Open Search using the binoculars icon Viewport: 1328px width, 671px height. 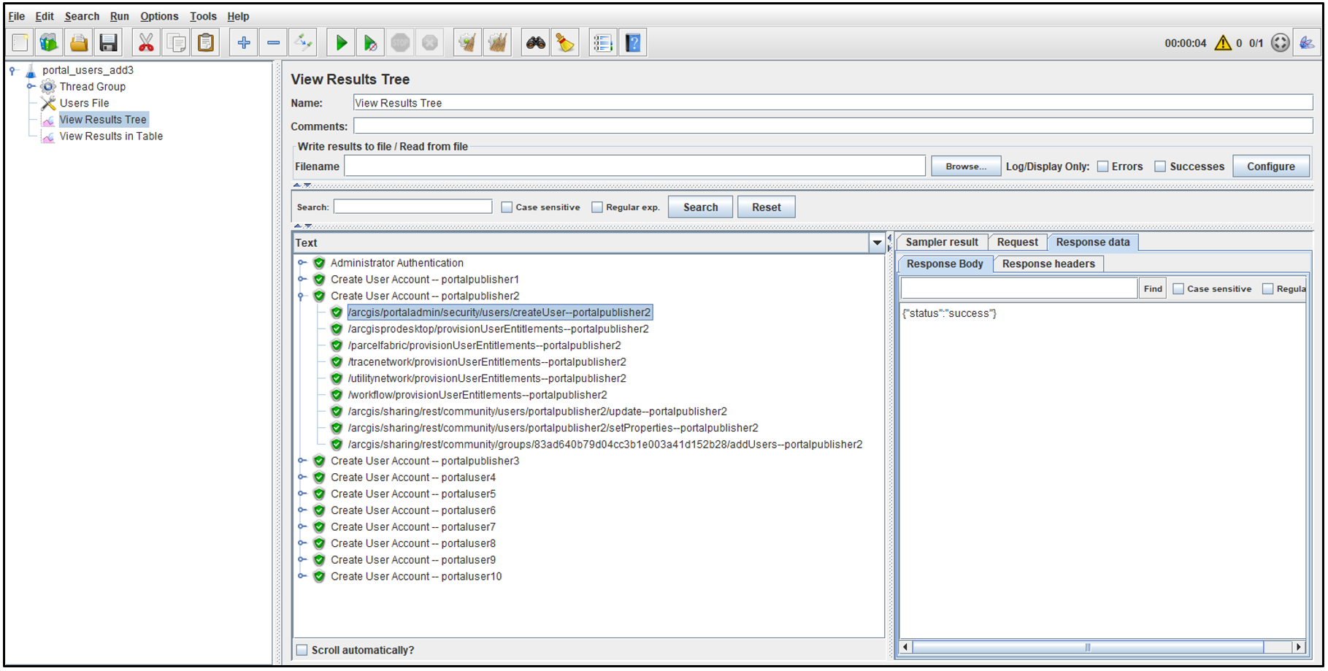535,42
